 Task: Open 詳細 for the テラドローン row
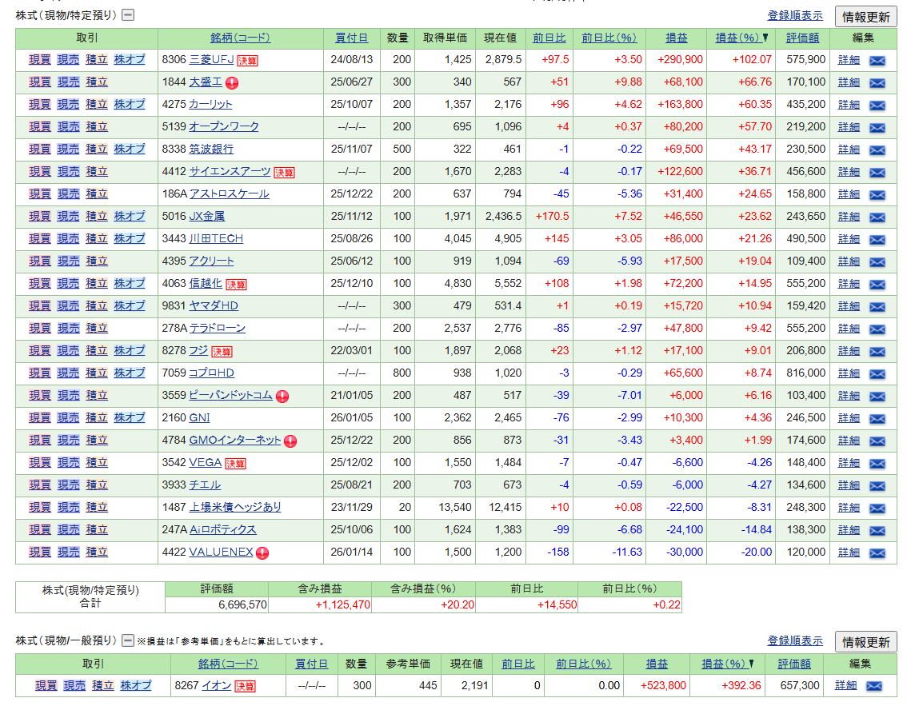click(849, 329)
